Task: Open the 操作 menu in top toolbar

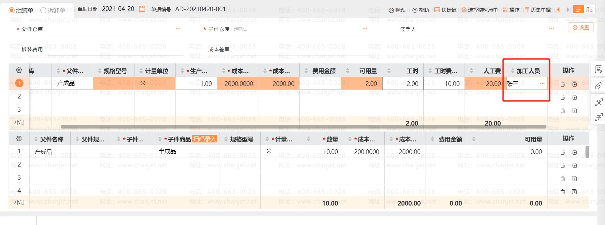Action: tap(511, 10)
